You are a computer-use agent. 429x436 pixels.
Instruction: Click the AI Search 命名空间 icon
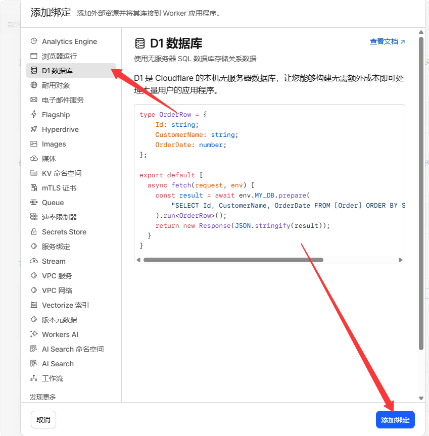pyautogui.click(x=34, y=349)
